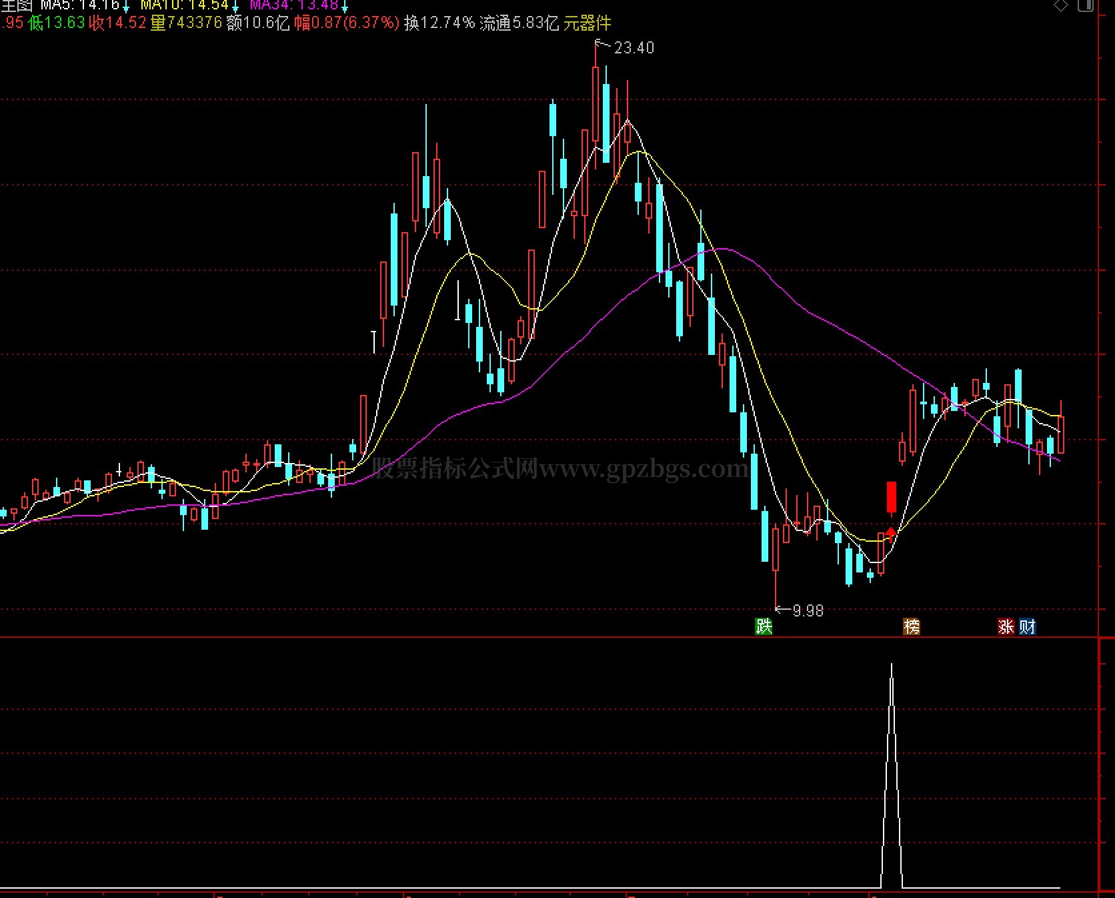Click the blue 财 event marker
This screenshot has height=898, width=1115.
[1028, 626]
